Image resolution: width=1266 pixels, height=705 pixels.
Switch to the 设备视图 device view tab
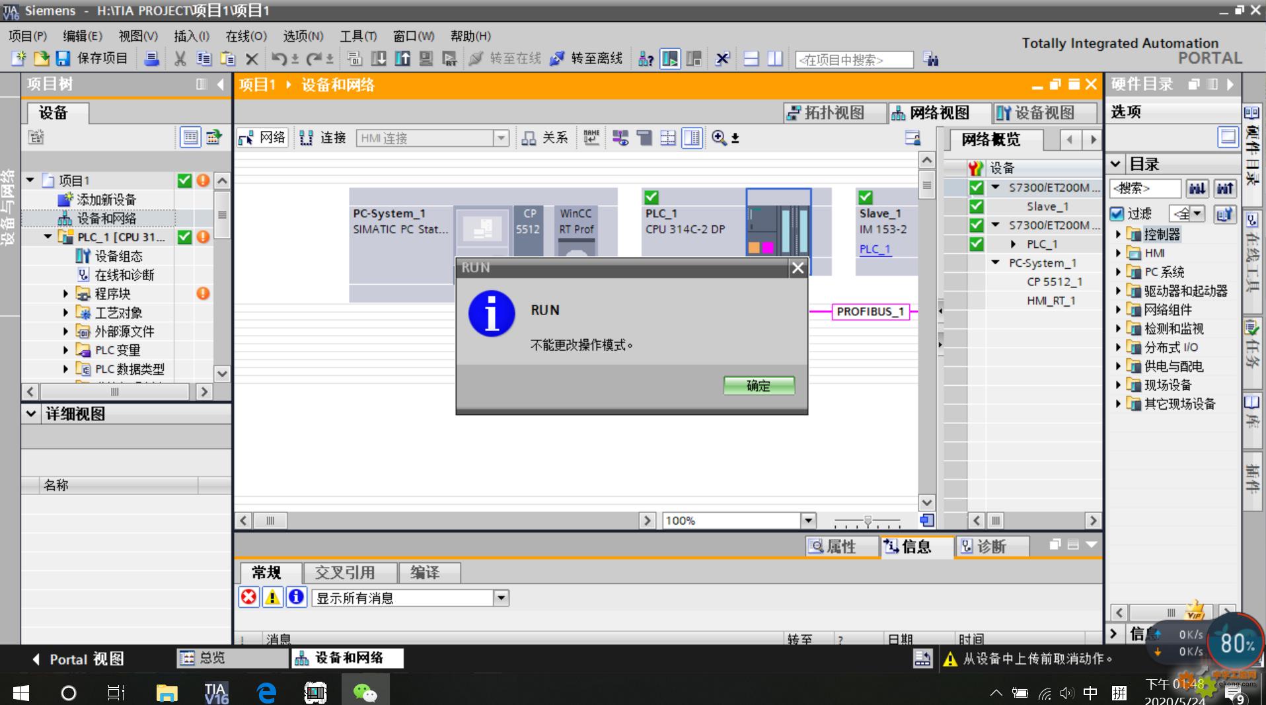[x=1044, y=113]
